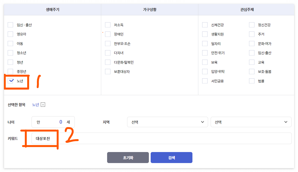Enable the 법률 topic checkbox
This screenshot has height=172, width=298.
pyautogui.click(x=251, y=81)
